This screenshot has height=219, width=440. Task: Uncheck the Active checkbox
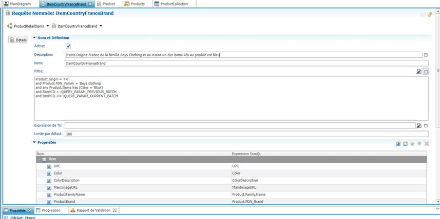(68, 46)
